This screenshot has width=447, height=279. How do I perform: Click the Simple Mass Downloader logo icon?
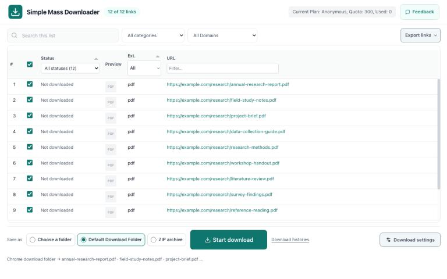coord(15,12)
